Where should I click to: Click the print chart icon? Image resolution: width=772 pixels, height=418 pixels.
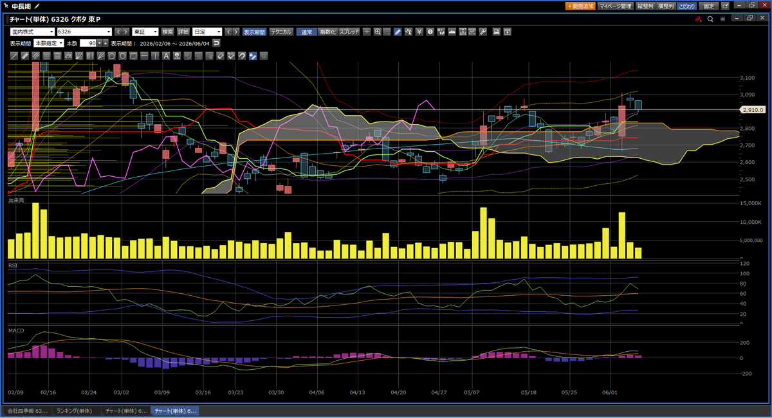click(496, 32)
